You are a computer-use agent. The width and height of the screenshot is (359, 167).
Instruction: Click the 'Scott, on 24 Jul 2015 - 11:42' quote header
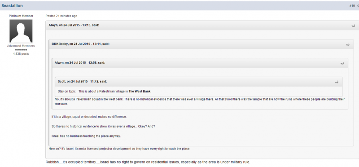[82, 82]
